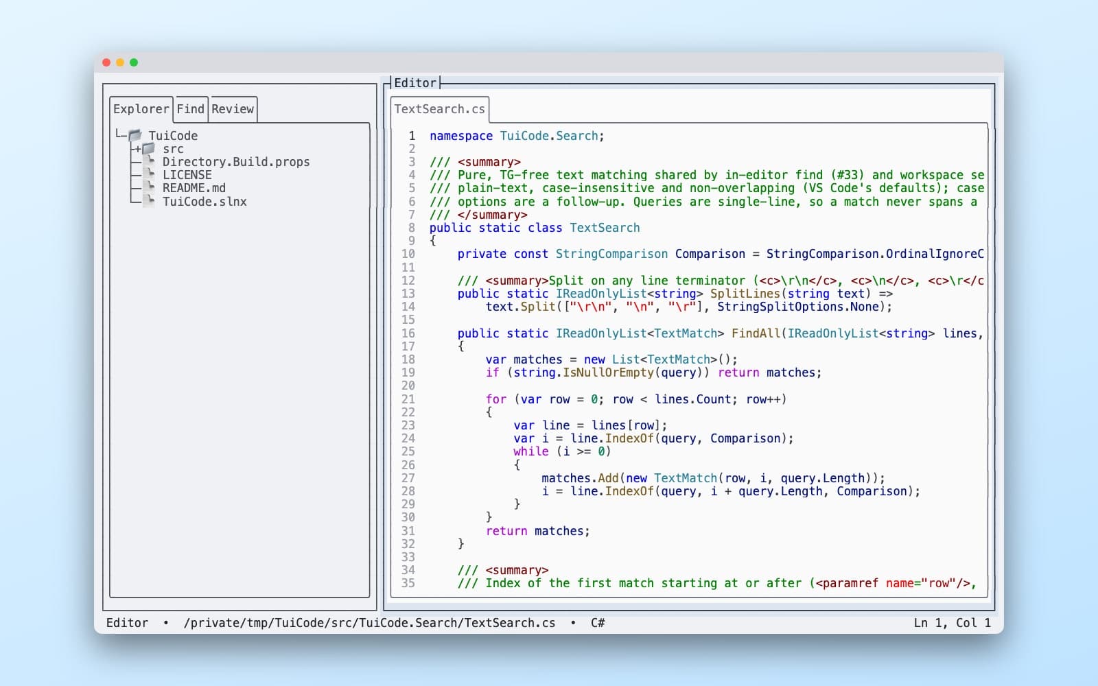Click the src folder icon

pyautogui.click(x=149, y=149)
